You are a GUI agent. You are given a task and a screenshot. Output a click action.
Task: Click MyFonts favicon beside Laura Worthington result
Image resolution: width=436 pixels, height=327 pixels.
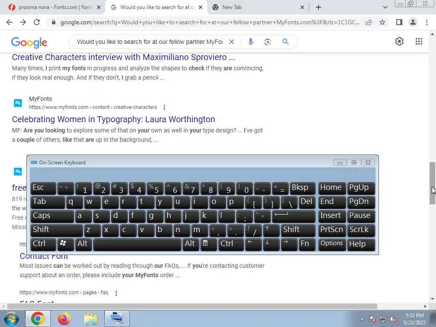click(x=18, y=103)
